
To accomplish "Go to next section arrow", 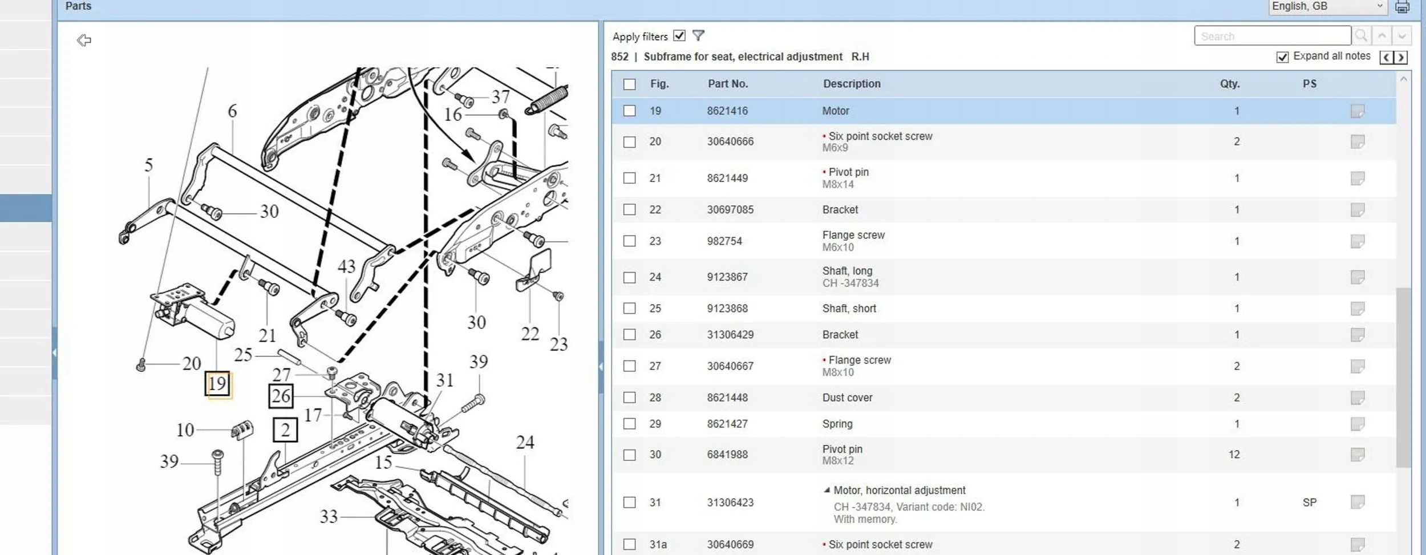I will point(1400,57).
